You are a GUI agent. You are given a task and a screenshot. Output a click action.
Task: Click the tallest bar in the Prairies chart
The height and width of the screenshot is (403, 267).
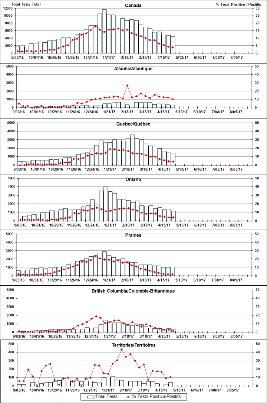pyautogui.click(x=104, y=263)
